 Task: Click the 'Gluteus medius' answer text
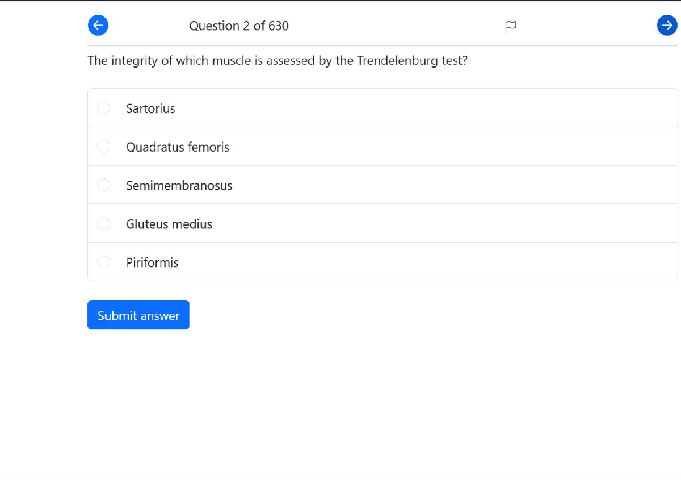[x=169, y=224]
